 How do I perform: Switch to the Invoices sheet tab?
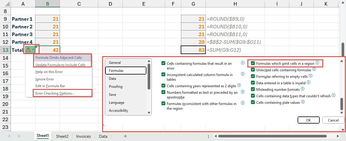[83, 136]
